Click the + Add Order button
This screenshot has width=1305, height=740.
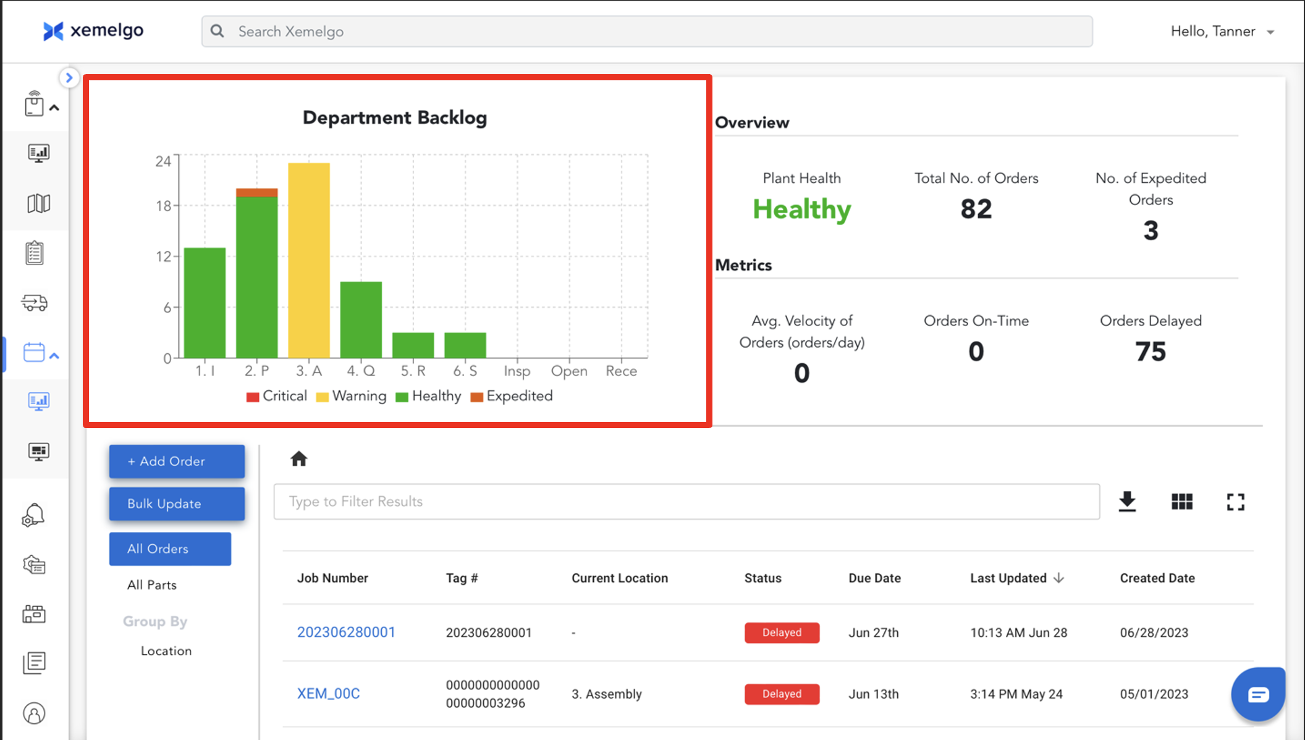[177, 461]
